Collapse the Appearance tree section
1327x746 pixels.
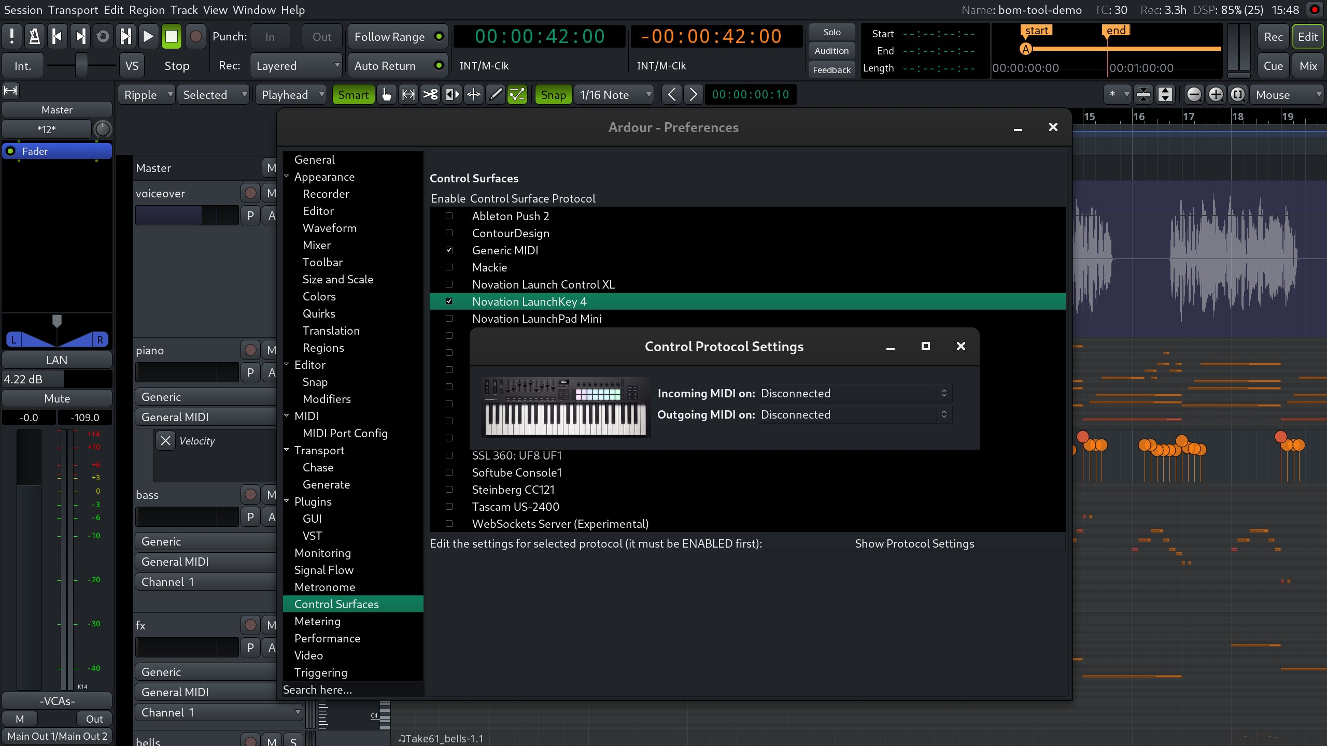(287, 177)
